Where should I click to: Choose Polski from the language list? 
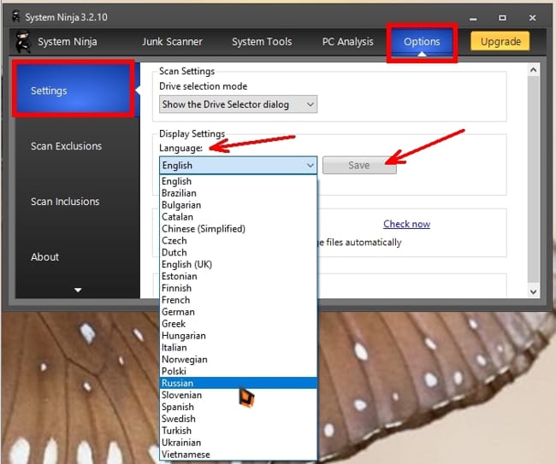pos(238,371)
